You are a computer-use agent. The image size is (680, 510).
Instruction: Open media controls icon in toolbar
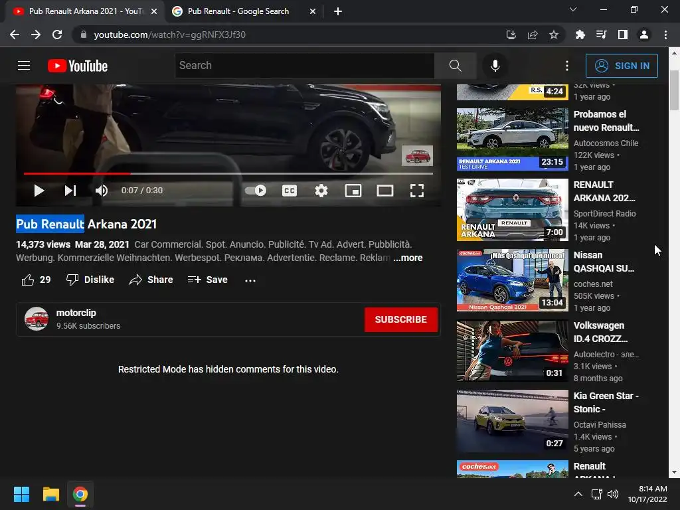click(601, 35)
